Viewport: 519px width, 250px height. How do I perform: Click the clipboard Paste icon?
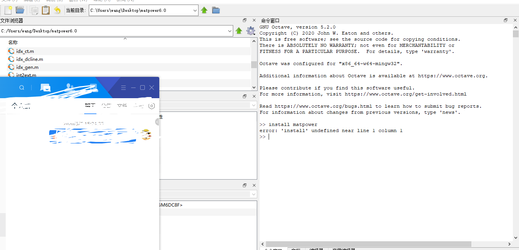(x=46, y=10)
